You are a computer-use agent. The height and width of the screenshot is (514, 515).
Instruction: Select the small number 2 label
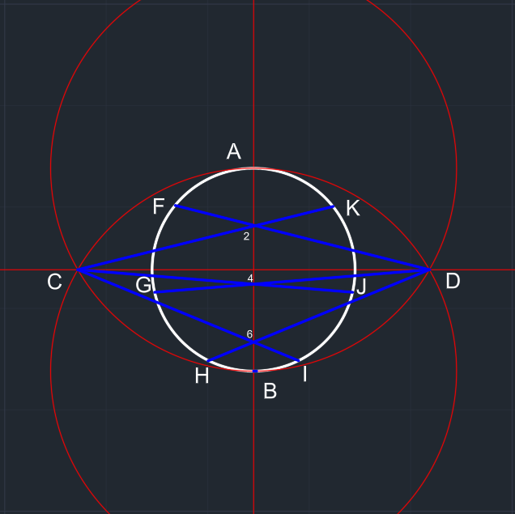(246, 236)
